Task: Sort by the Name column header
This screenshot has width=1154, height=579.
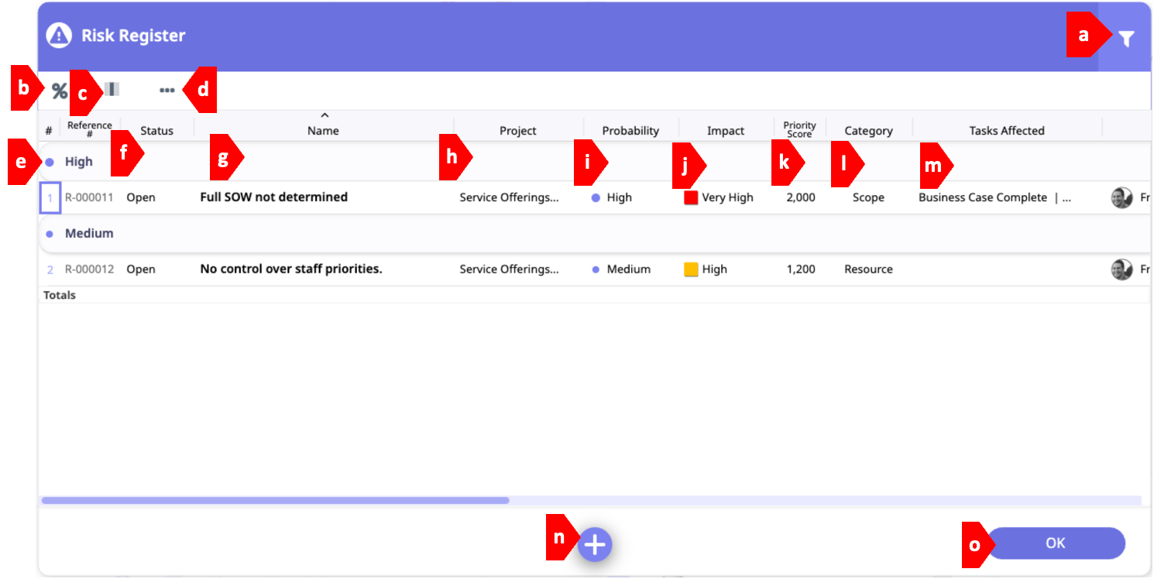Action: coord(323,131)
